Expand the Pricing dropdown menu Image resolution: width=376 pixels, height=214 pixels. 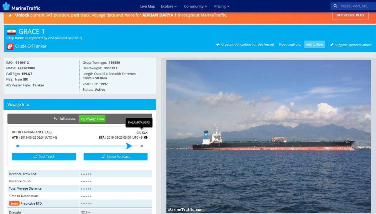tap(222, 6)
